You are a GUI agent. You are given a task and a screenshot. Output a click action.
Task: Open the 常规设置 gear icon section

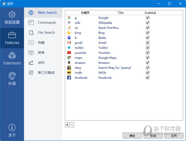click(x=12, y=15)
